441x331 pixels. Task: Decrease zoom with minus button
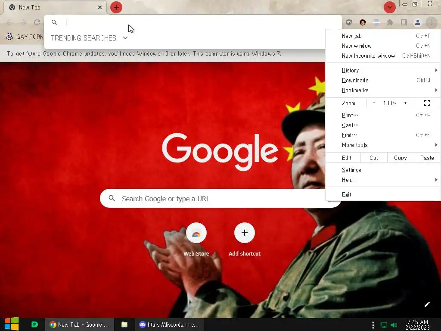[374, 103]
